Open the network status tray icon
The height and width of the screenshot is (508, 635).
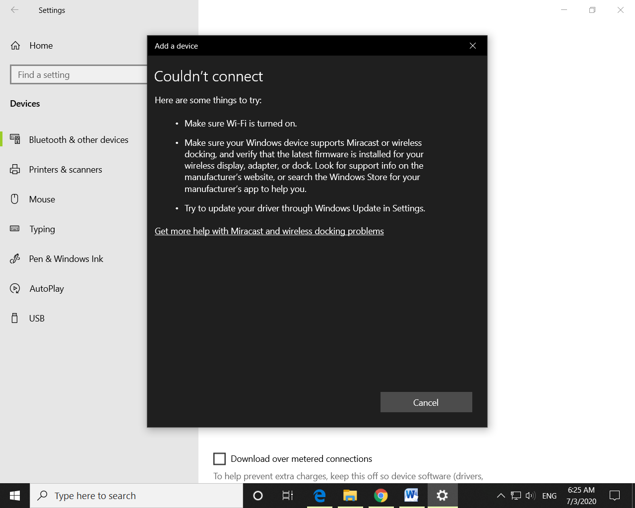(516, 496)
